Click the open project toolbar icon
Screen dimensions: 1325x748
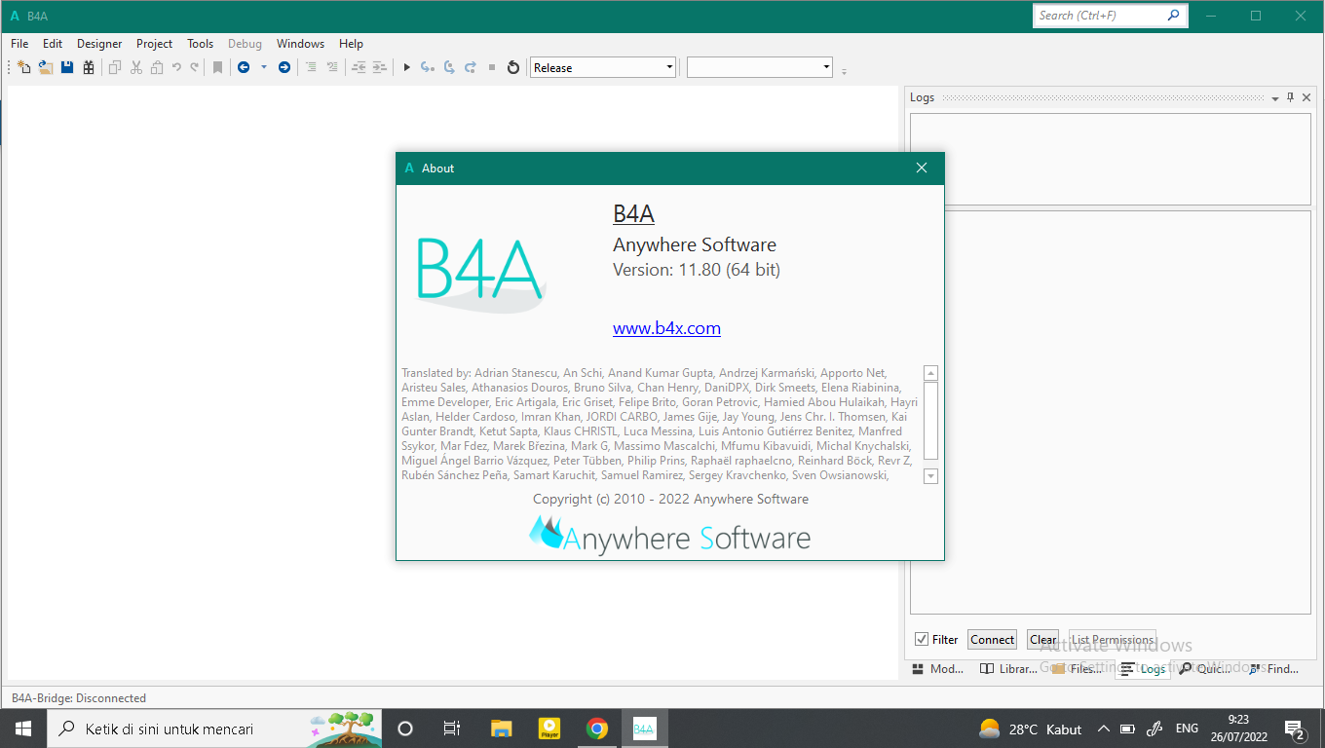point(46,67)
